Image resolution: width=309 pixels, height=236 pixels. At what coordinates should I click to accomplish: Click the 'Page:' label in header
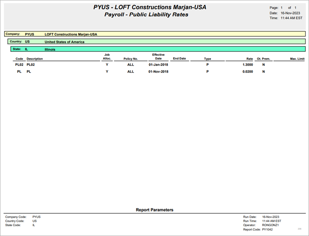point(274,8)
